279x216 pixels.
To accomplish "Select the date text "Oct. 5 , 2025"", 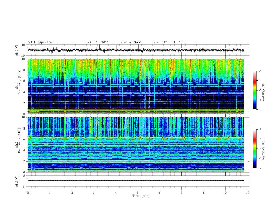I will pos(98,42).
